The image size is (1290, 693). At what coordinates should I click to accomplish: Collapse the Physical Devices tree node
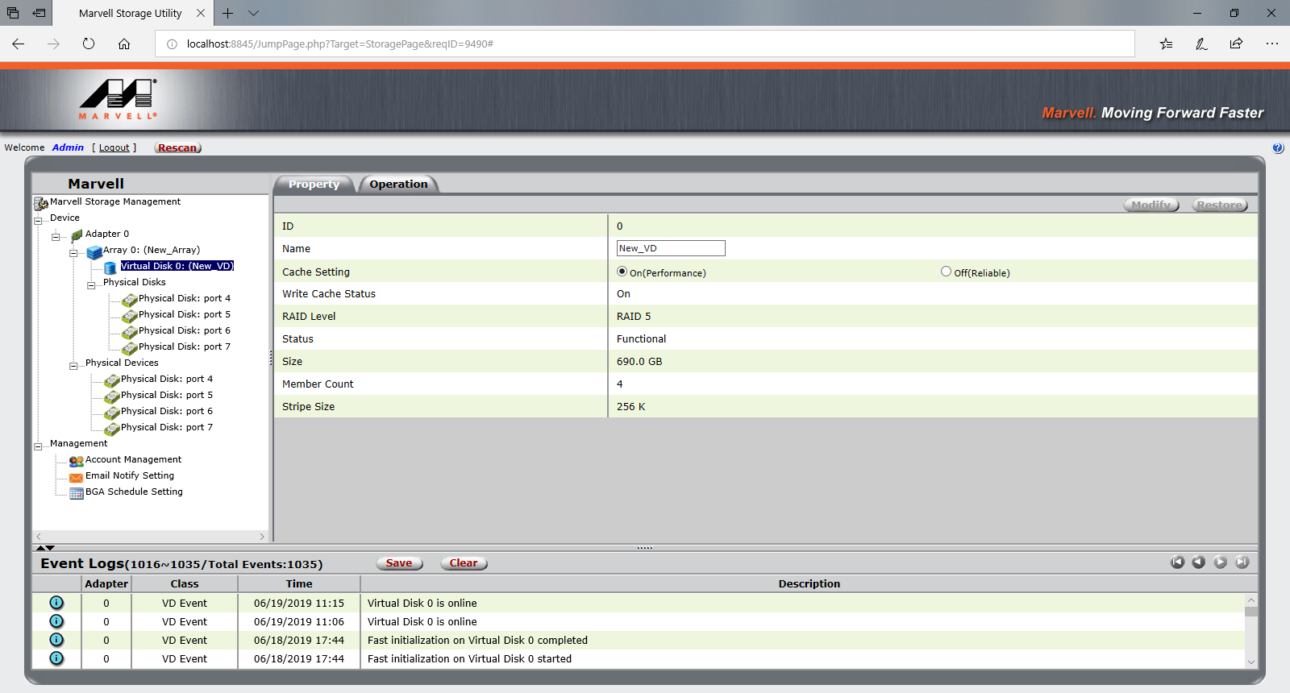(73, 366)
